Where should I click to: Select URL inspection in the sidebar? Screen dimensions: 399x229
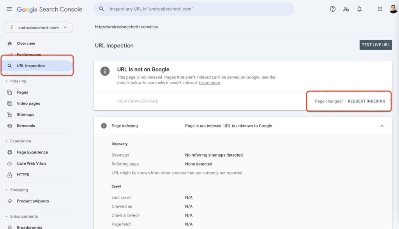point(37,66)
